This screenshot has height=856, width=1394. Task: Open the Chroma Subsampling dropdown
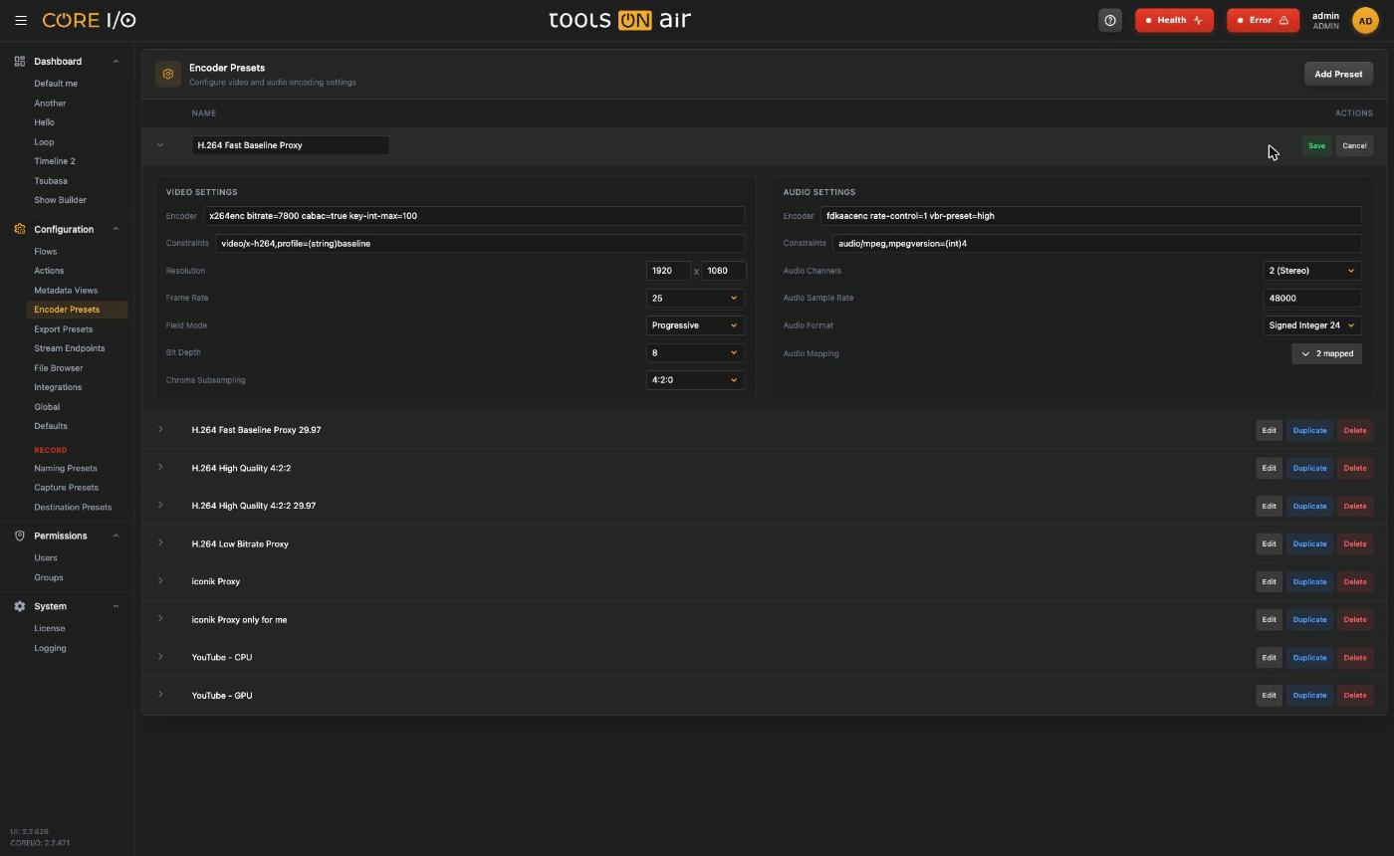(x=695, y=380)
